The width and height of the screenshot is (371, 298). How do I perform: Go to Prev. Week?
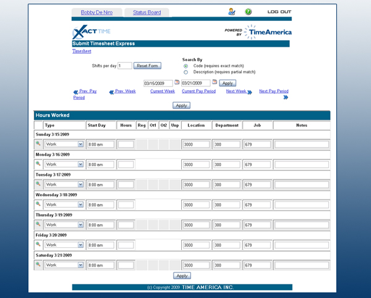click(x=125, y=91)
